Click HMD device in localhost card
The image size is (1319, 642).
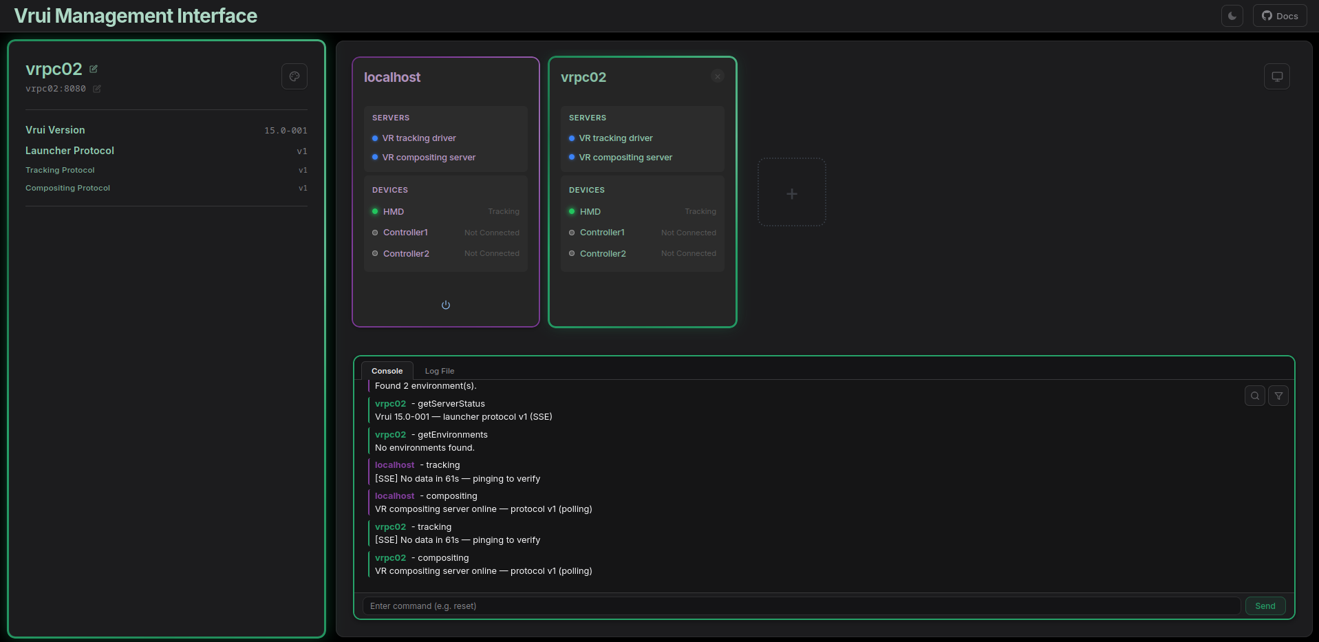pos(394,212)
